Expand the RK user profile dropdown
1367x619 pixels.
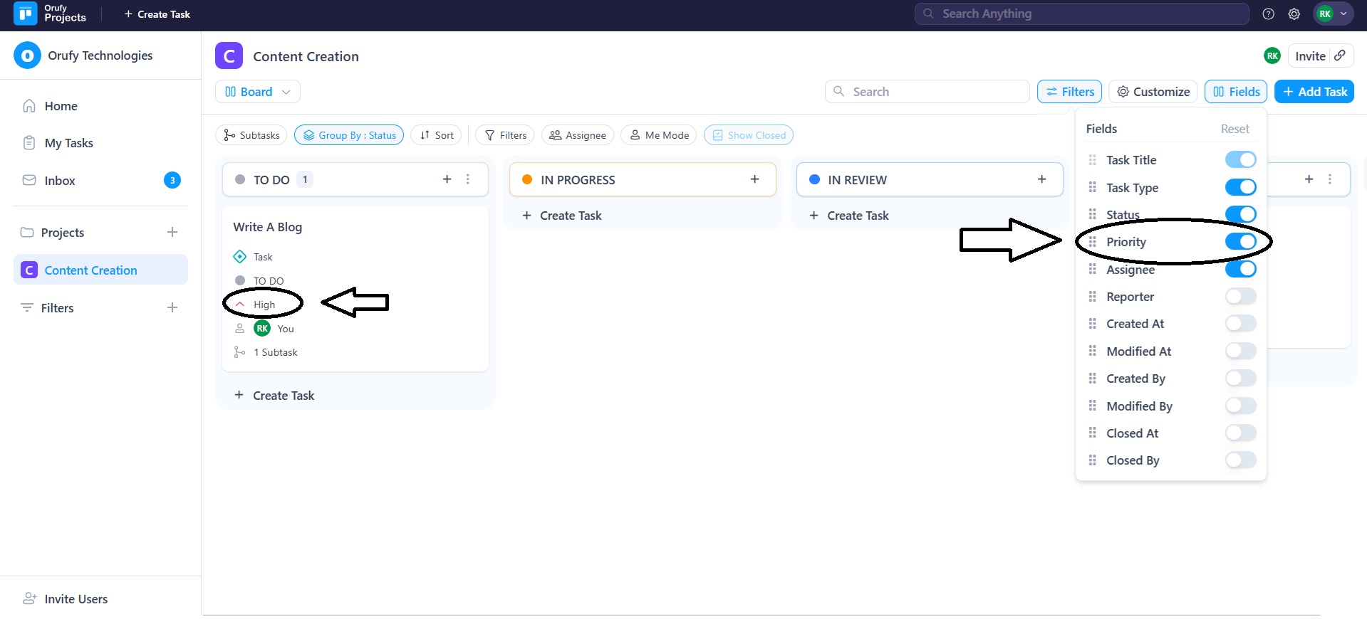point(1333,14)
